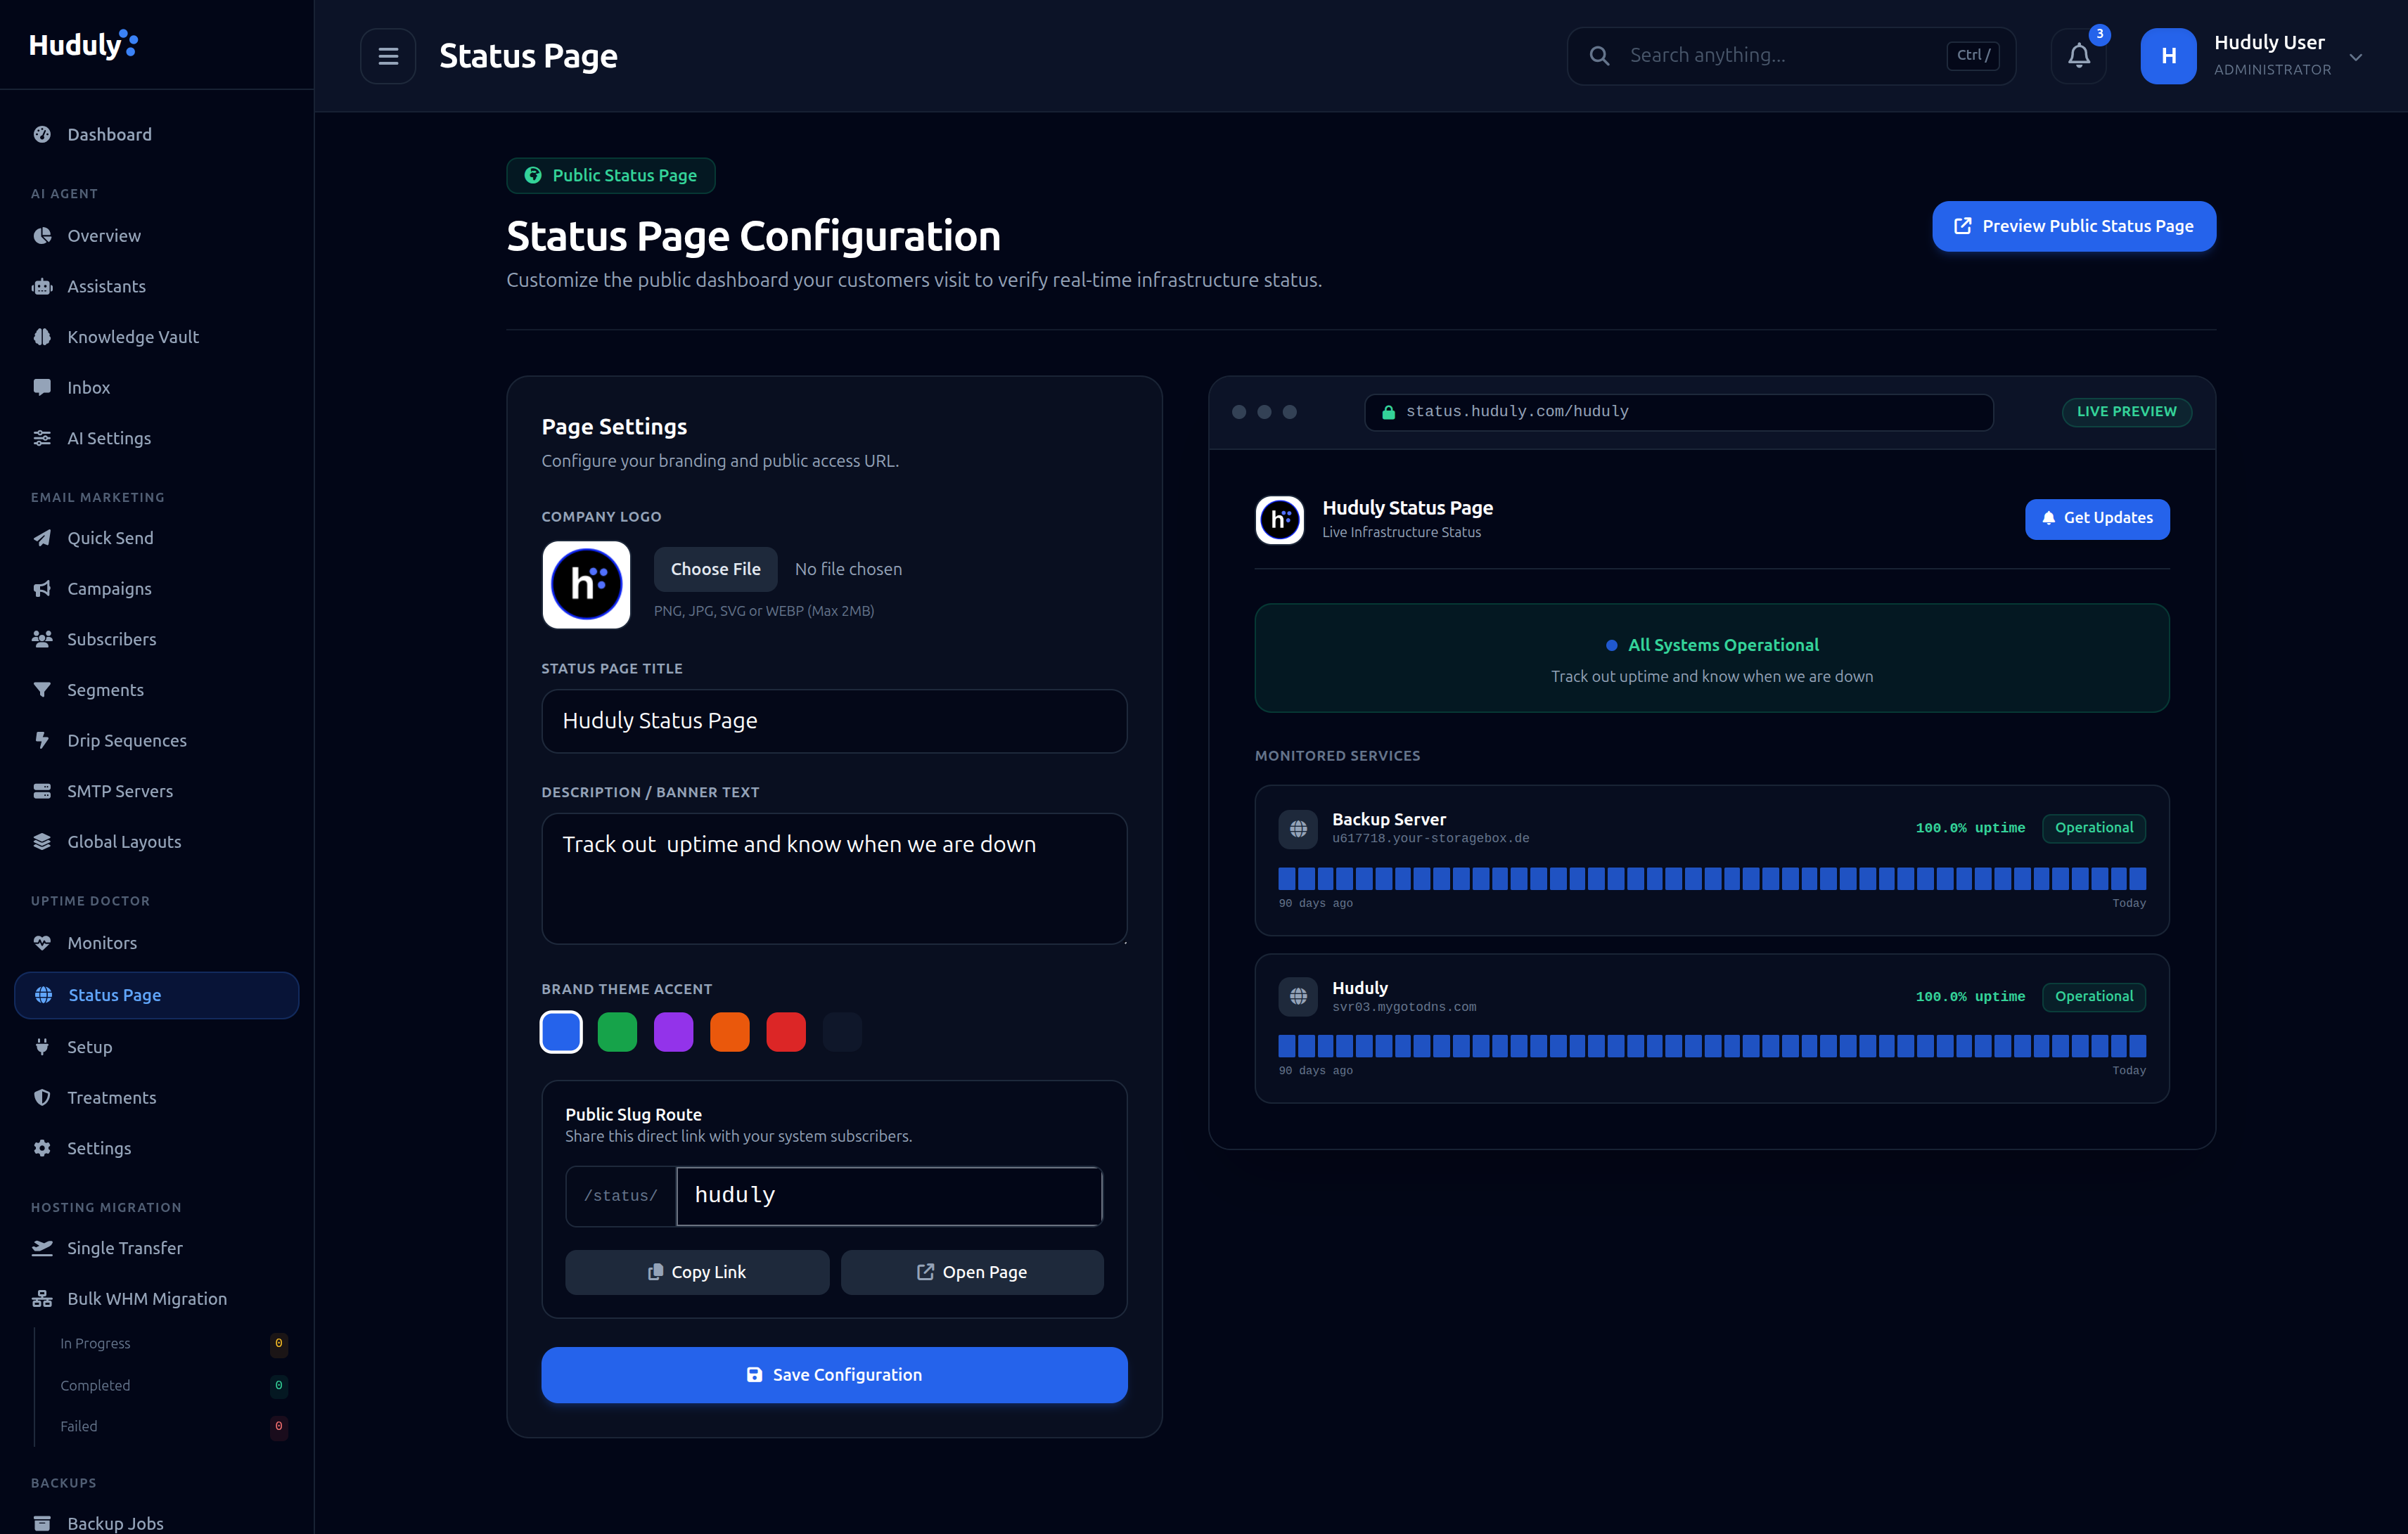Click the Treatments shield icon
Image resolution: width=2408 pixels, height=1534 pixels.
click(42, 1097)
